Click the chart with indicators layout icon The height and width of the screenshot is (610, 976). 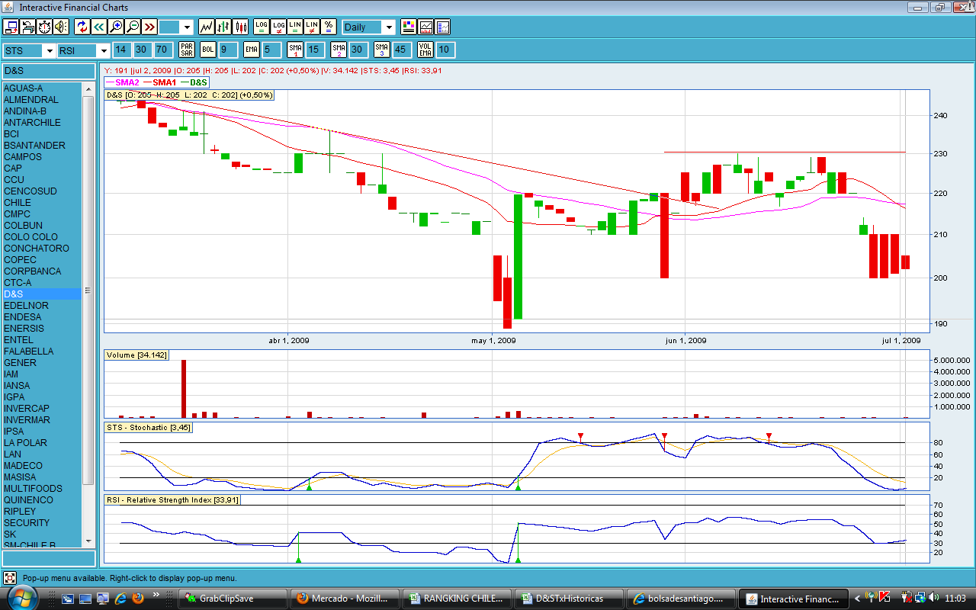pos(442,27)
